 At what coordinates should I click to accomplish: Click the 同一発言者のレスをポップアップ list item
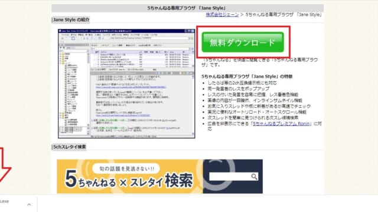[239, 89]
